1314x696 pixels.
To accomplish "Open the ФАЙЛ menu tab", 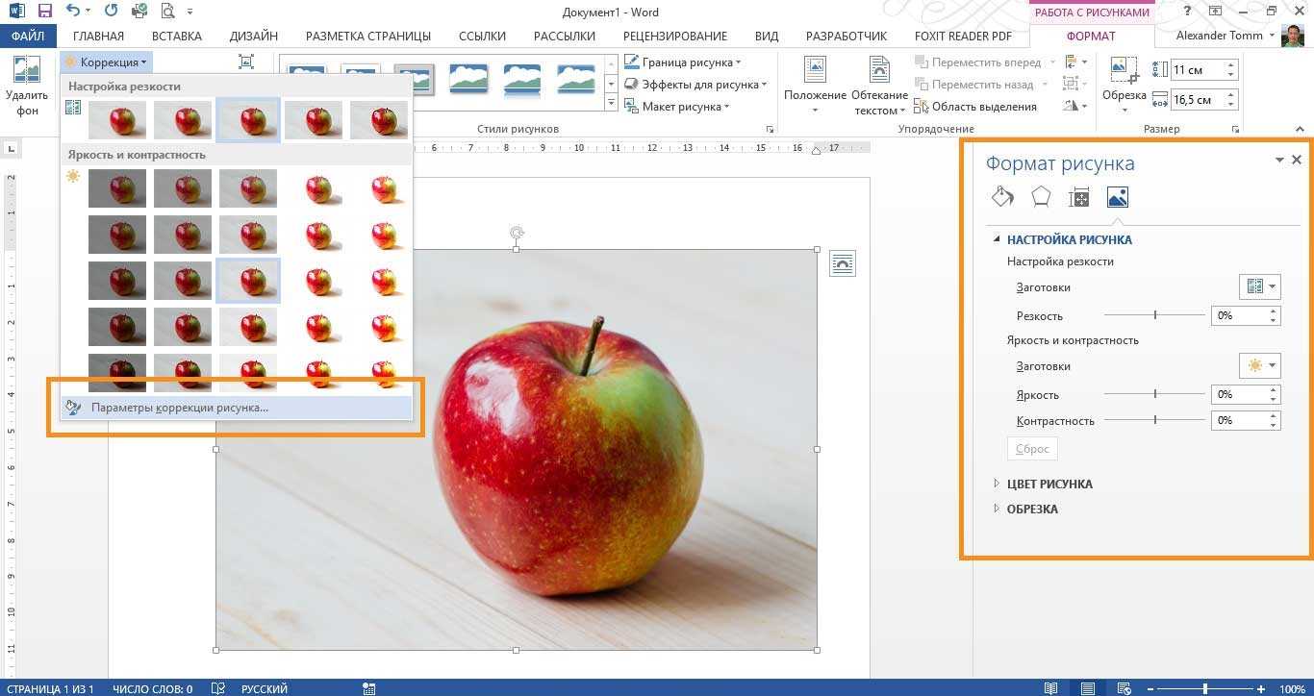I will click(28, 36).
